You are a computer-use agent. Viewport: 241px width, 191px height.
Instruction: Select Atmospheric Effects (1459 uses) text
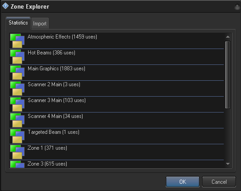62,37
